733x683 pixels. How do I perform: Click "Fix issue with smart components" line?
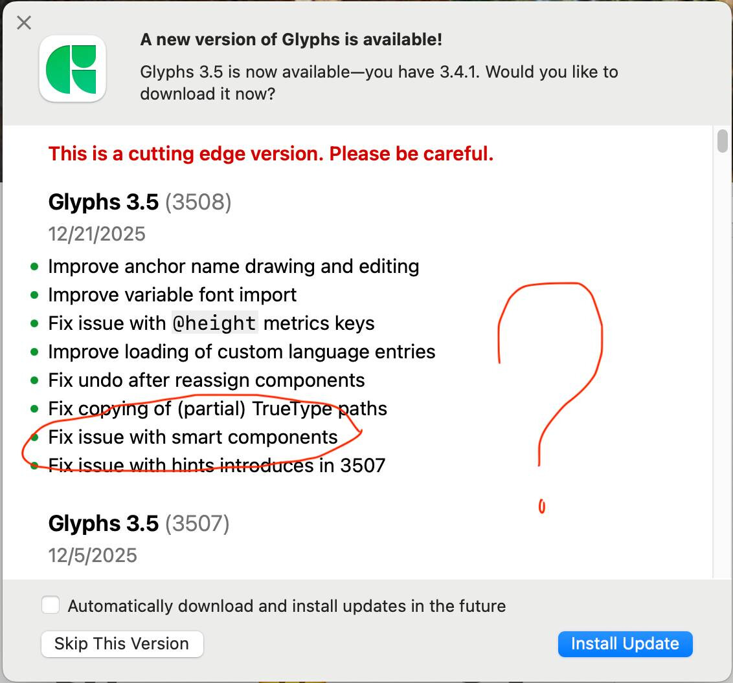coord(193,437)
